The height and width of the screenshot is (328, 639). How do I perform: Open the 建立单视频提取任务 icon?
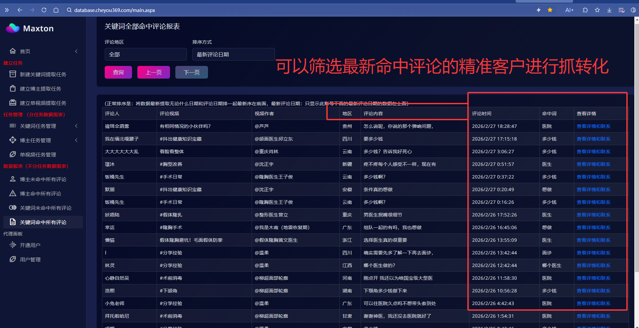click(13, 103)
